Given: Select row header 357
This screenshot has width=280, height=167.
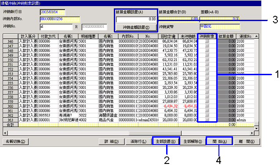Looking at the screenshot, I should point(11,92).
